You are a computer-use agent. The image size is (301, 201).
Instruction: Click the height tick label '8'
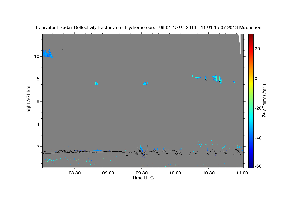pyautogui.click(x=38, y=79)
